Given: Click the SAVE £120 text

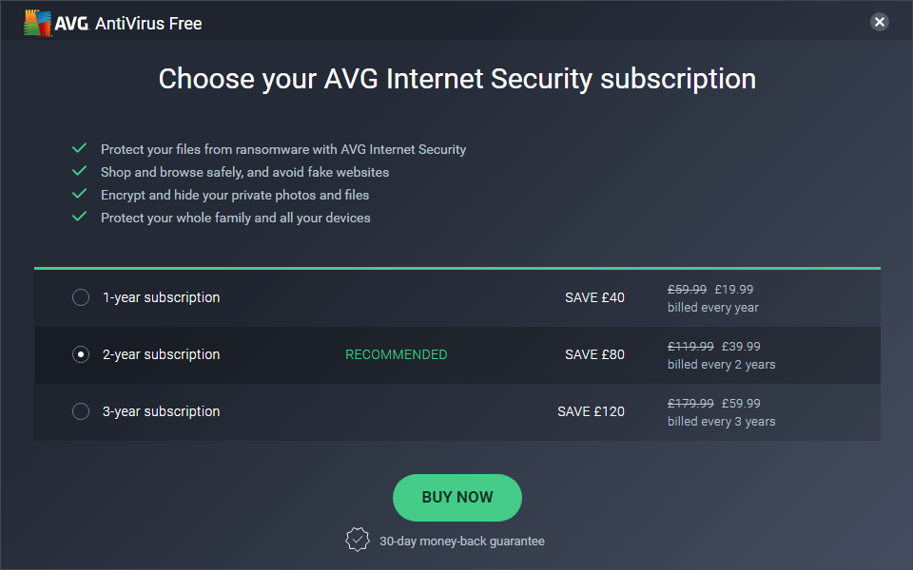Looking at the screenshot, I should [591, 411].
